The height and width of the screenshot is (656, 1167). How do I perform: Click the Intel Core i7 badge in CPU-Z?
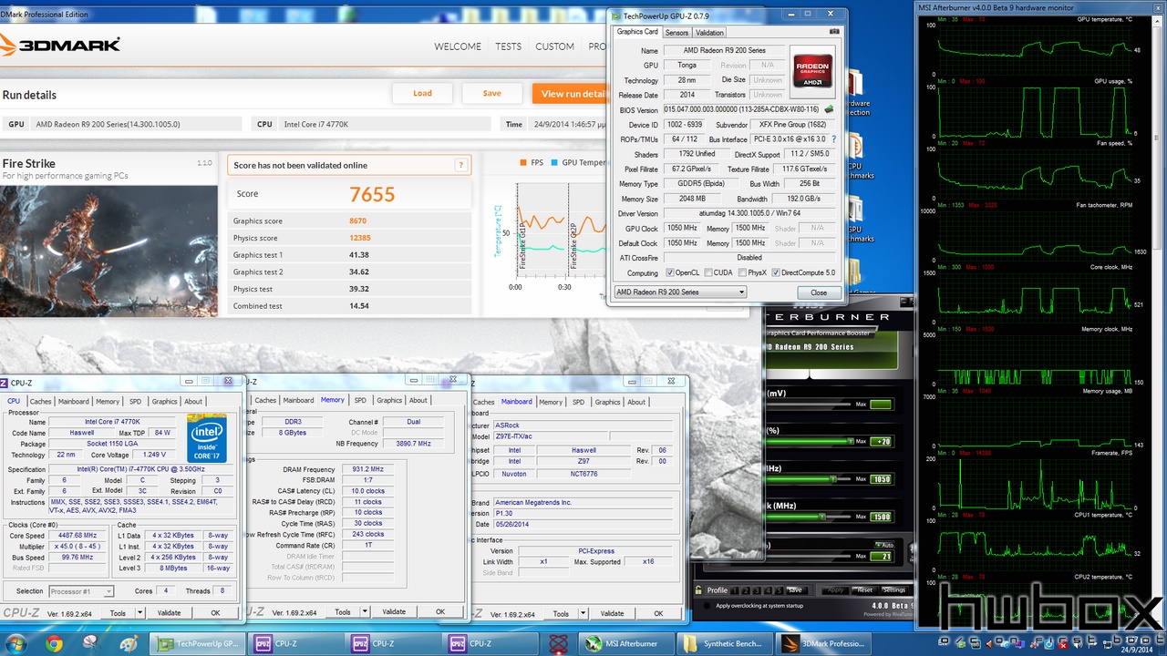pyautogui.click(x=207, y=438)
